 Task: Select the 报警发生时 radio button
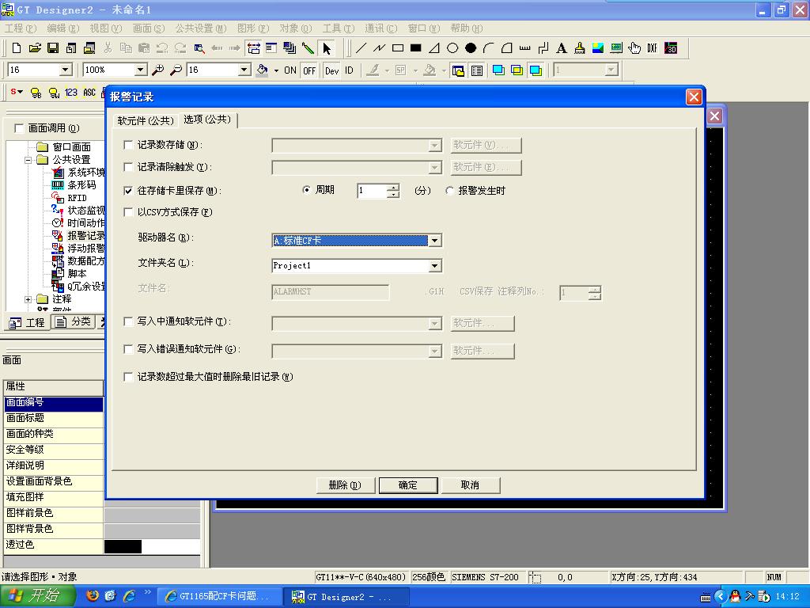click(450, 191)
